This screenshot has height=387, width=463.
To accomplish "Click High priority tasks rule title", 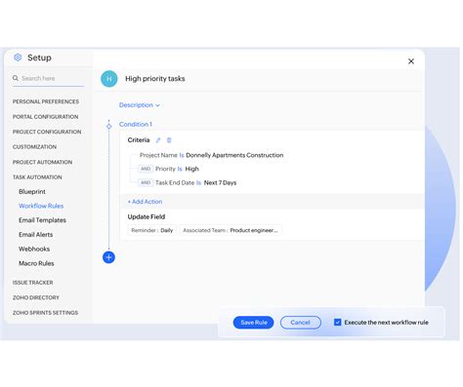I will (x=155, y=79).
